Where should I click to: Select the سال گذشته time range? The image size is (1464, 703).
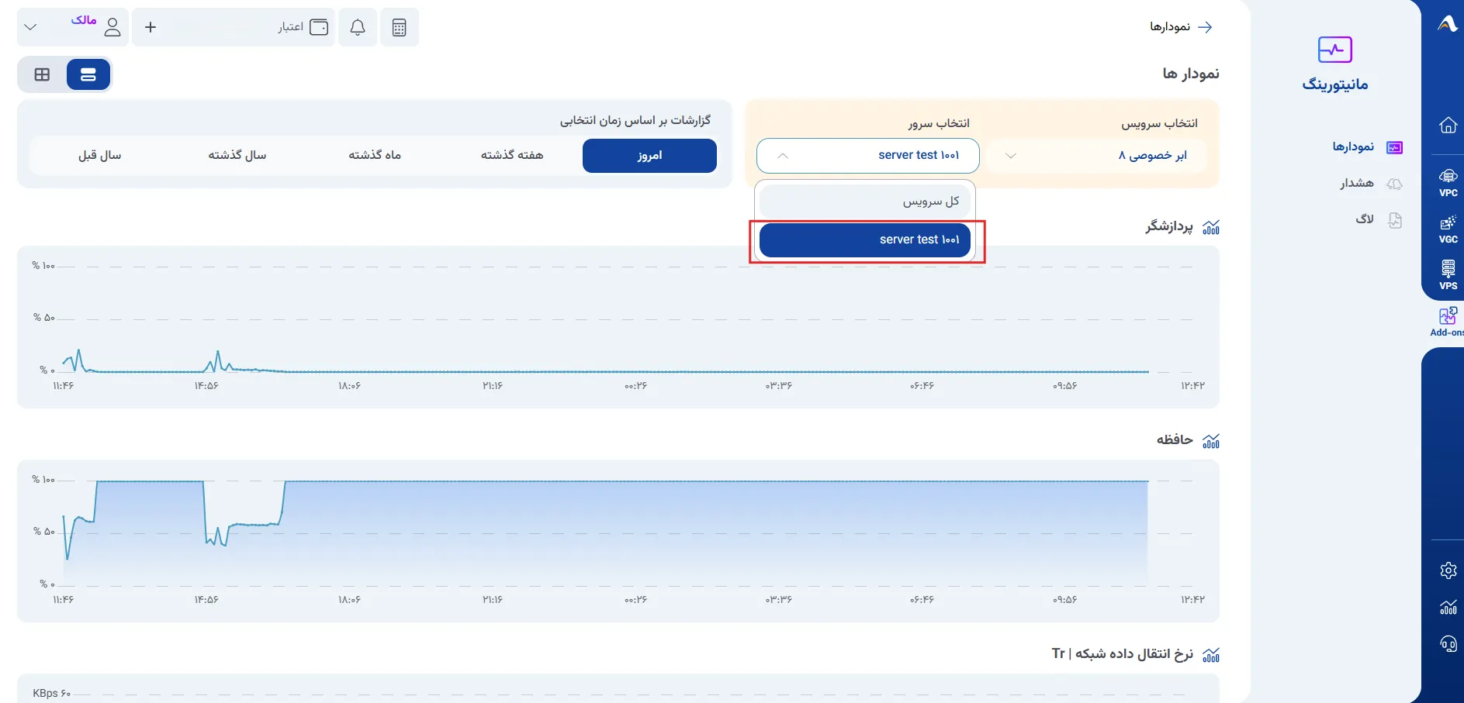coord(237,155)
